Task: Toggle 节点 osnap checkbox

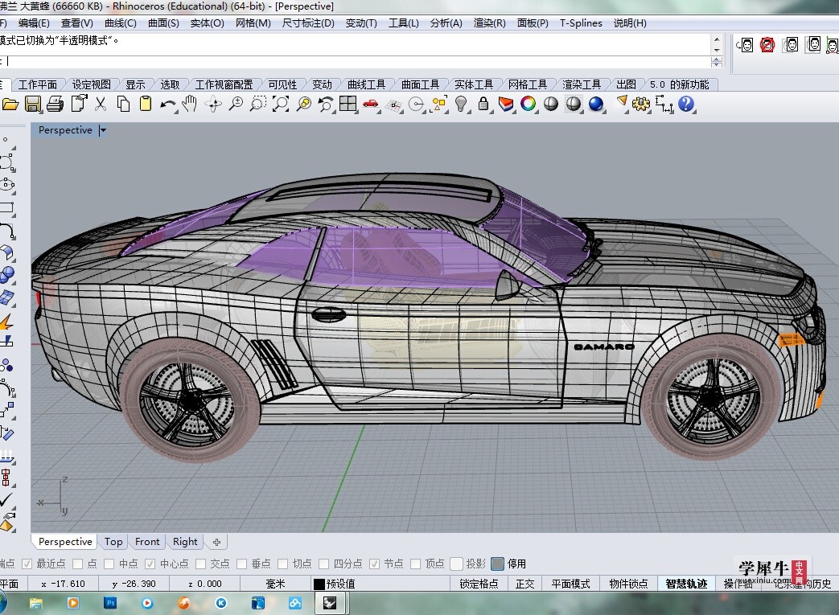Action: click(375, 564)
